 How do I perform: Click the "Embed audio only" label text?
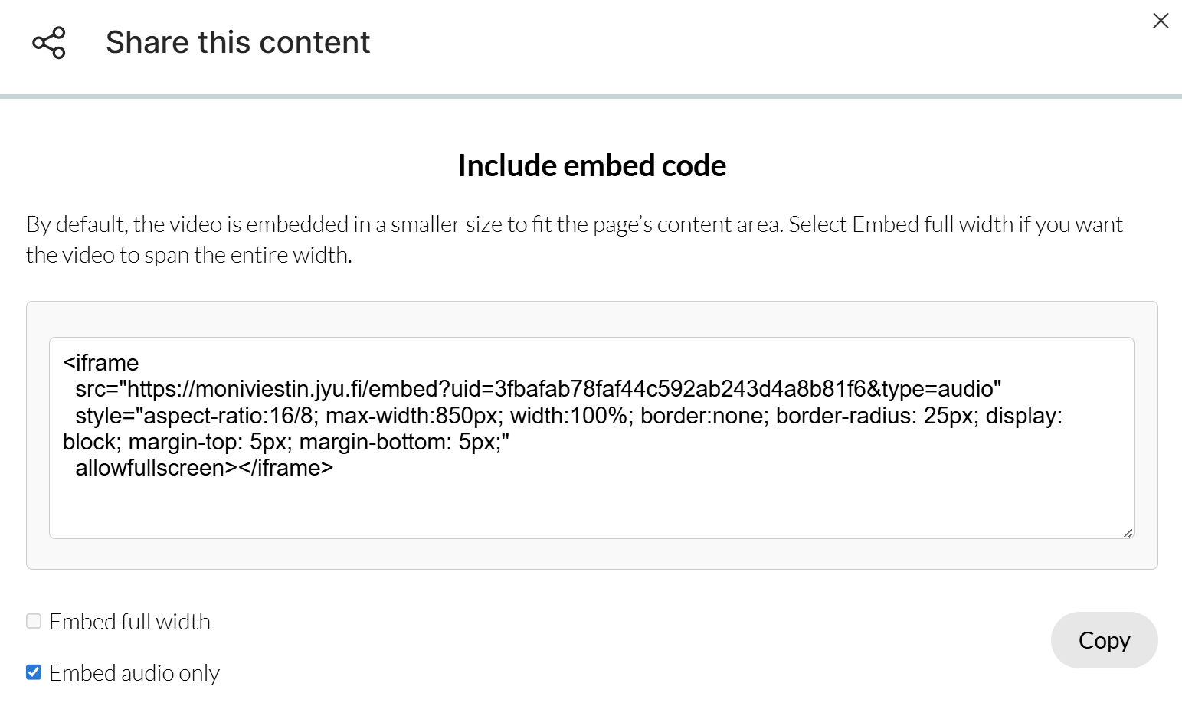point(134,673)
